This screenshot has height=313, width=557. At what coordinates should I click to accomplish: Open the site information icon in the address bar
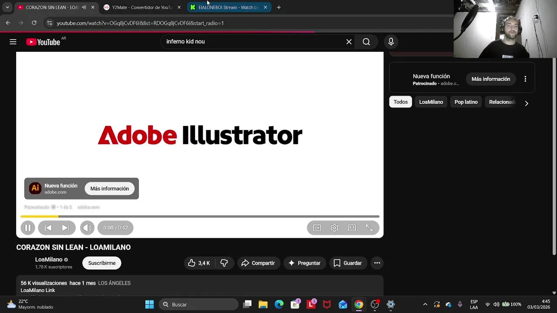pyautogui.click(x=49, y=23)
